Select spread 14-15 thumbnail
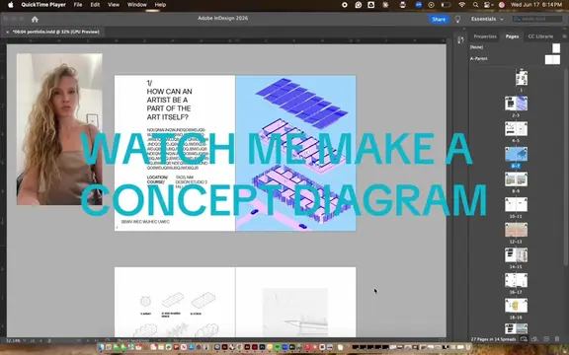This screenshot has width=569, height=355. point(516,255)
